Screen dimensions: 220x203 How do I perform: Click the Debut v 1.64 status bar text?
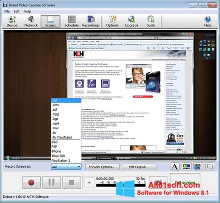coord(26,197)
